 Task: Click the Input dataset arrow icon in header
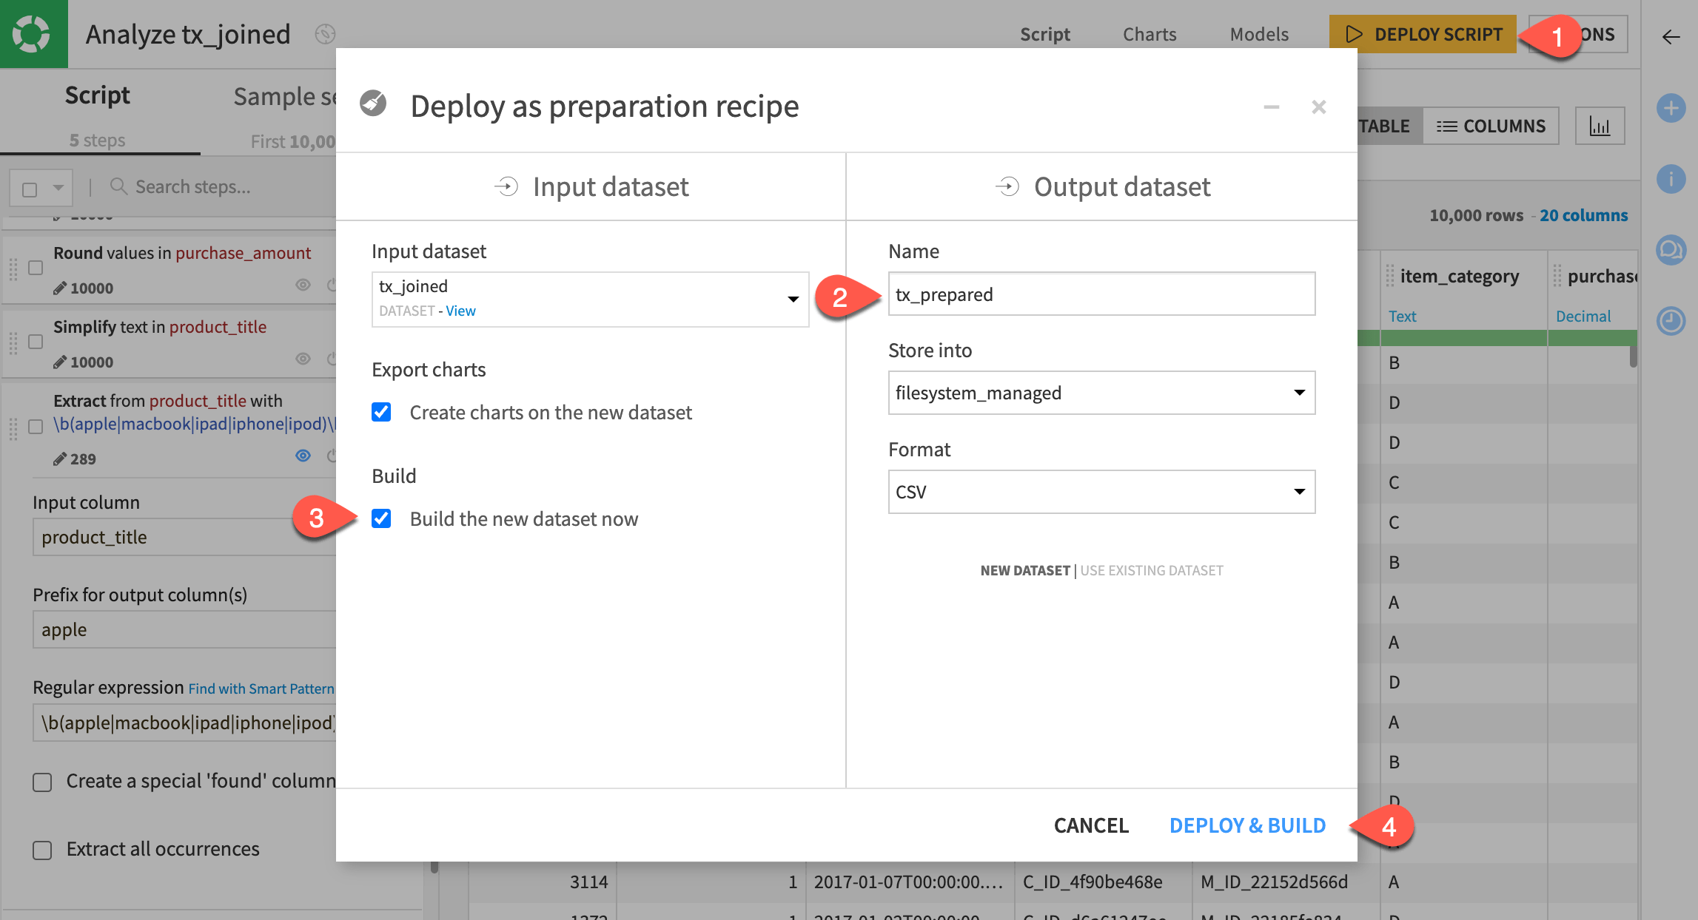[x=506, y=186]
